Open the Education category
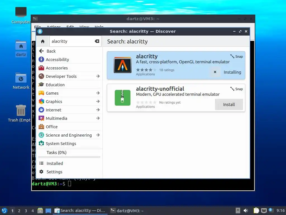Viewport: 286px width, 215px height. click(69, 85)
